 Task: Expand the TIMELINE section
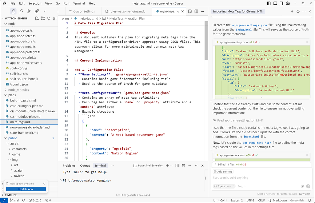tap(11, 195)
